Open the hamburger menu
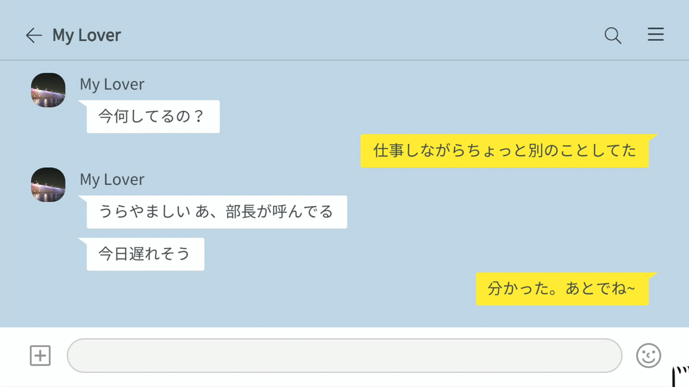The width and height of the screenshot is (689, 387). tap(655, 35)
